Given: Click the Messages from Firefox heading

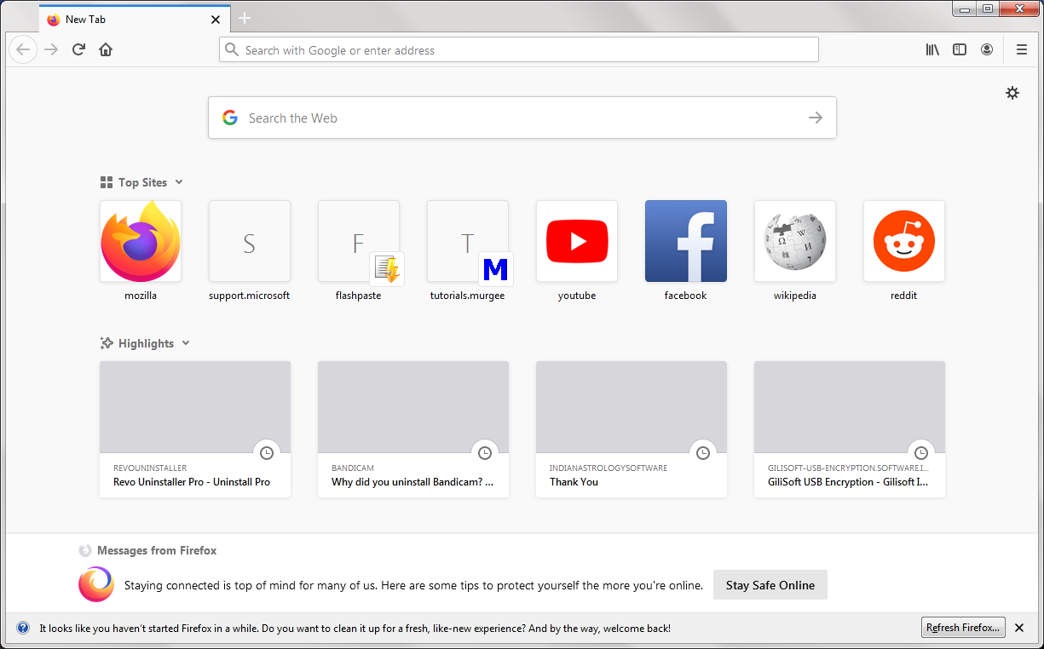Looking at the screenshot, I should [x=157, y=550].
